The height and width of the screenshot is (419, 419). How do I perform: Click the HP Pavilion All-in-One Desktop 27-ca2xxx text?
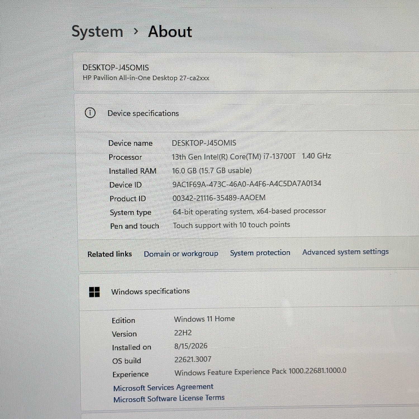[146, 78]
